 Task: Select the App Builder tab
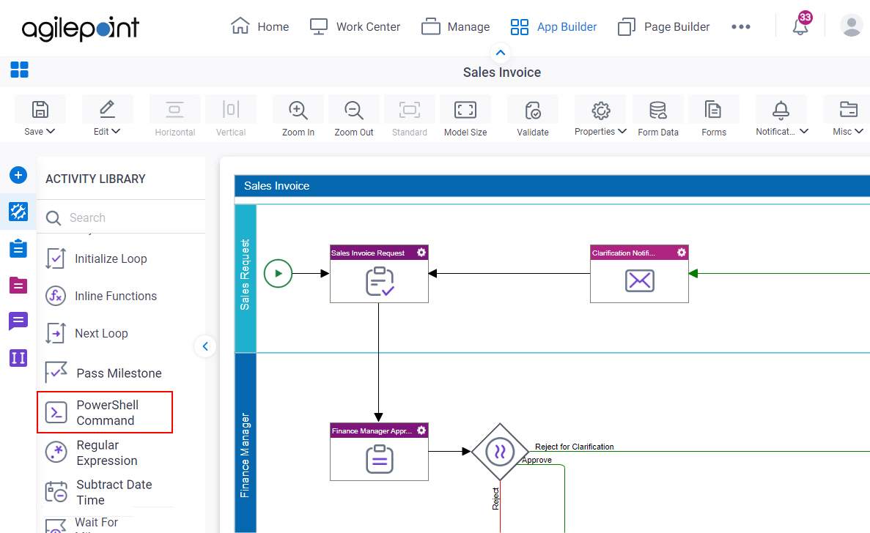point(553,26)
